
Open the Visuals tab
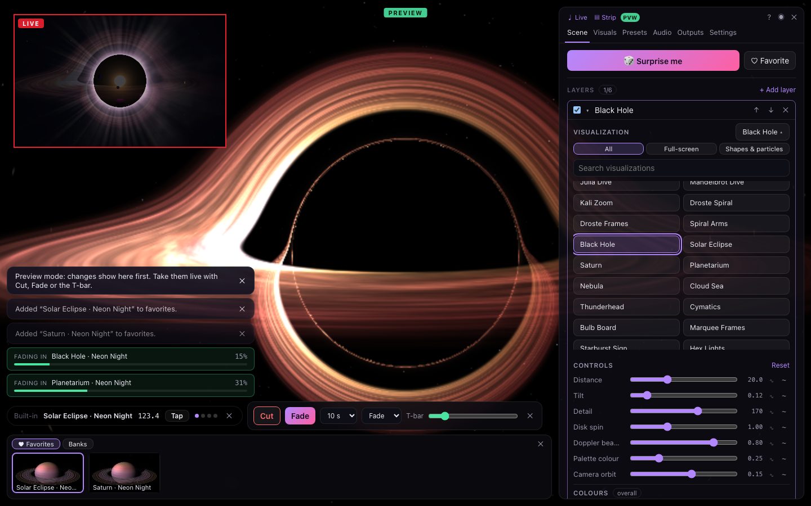click(x=605, y=33)
